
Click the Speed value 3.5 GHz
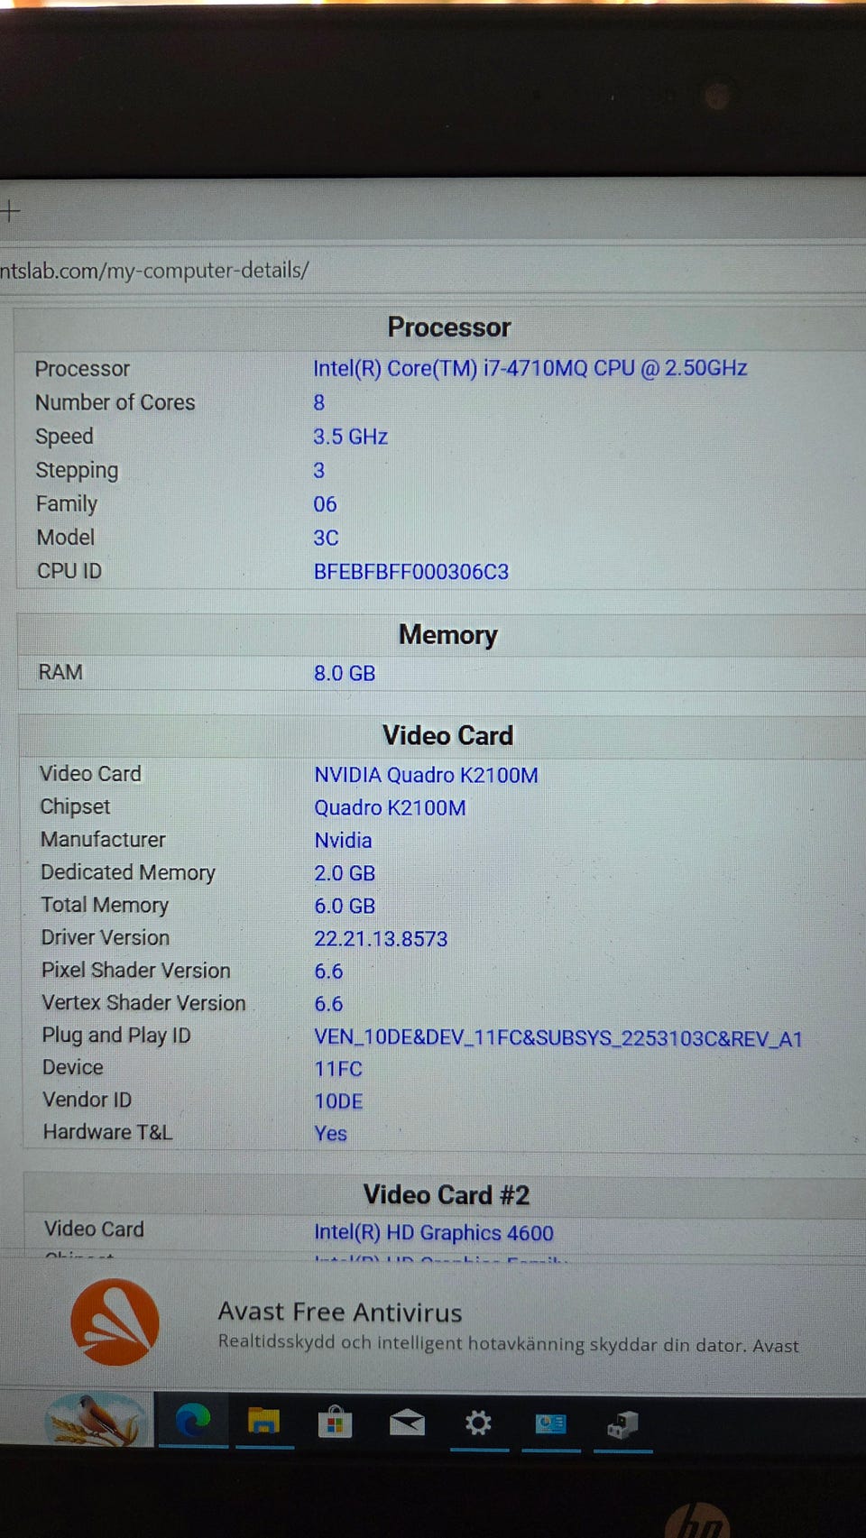(350, 437)
